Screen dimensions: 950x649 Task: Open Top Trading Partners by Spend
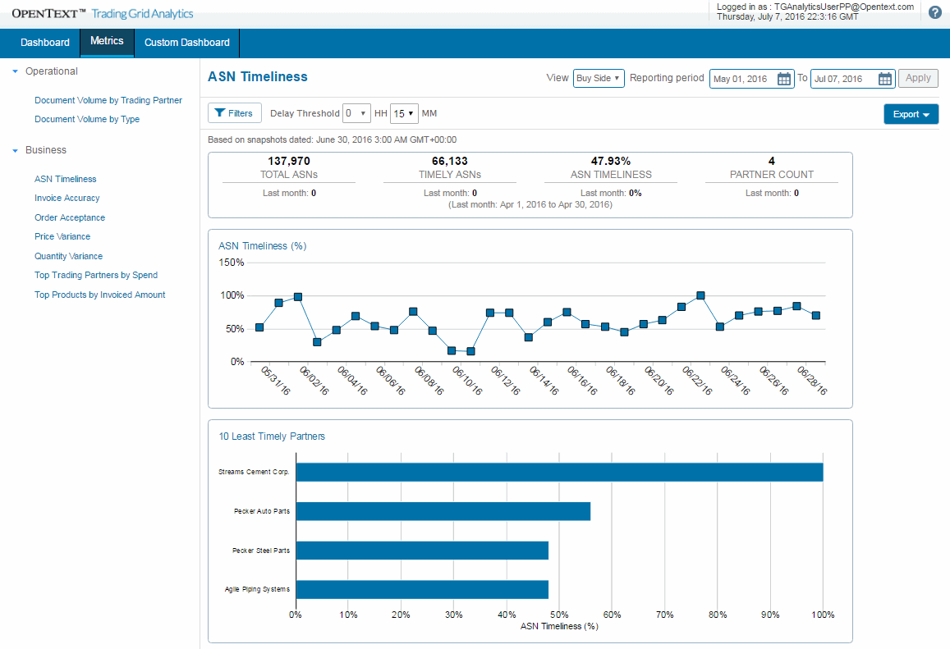tap(96, 275)
